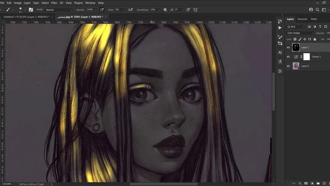Select the Curves 1 white layer mask
The width and height of the screenshot is (330, 186).
click(307, 57)
